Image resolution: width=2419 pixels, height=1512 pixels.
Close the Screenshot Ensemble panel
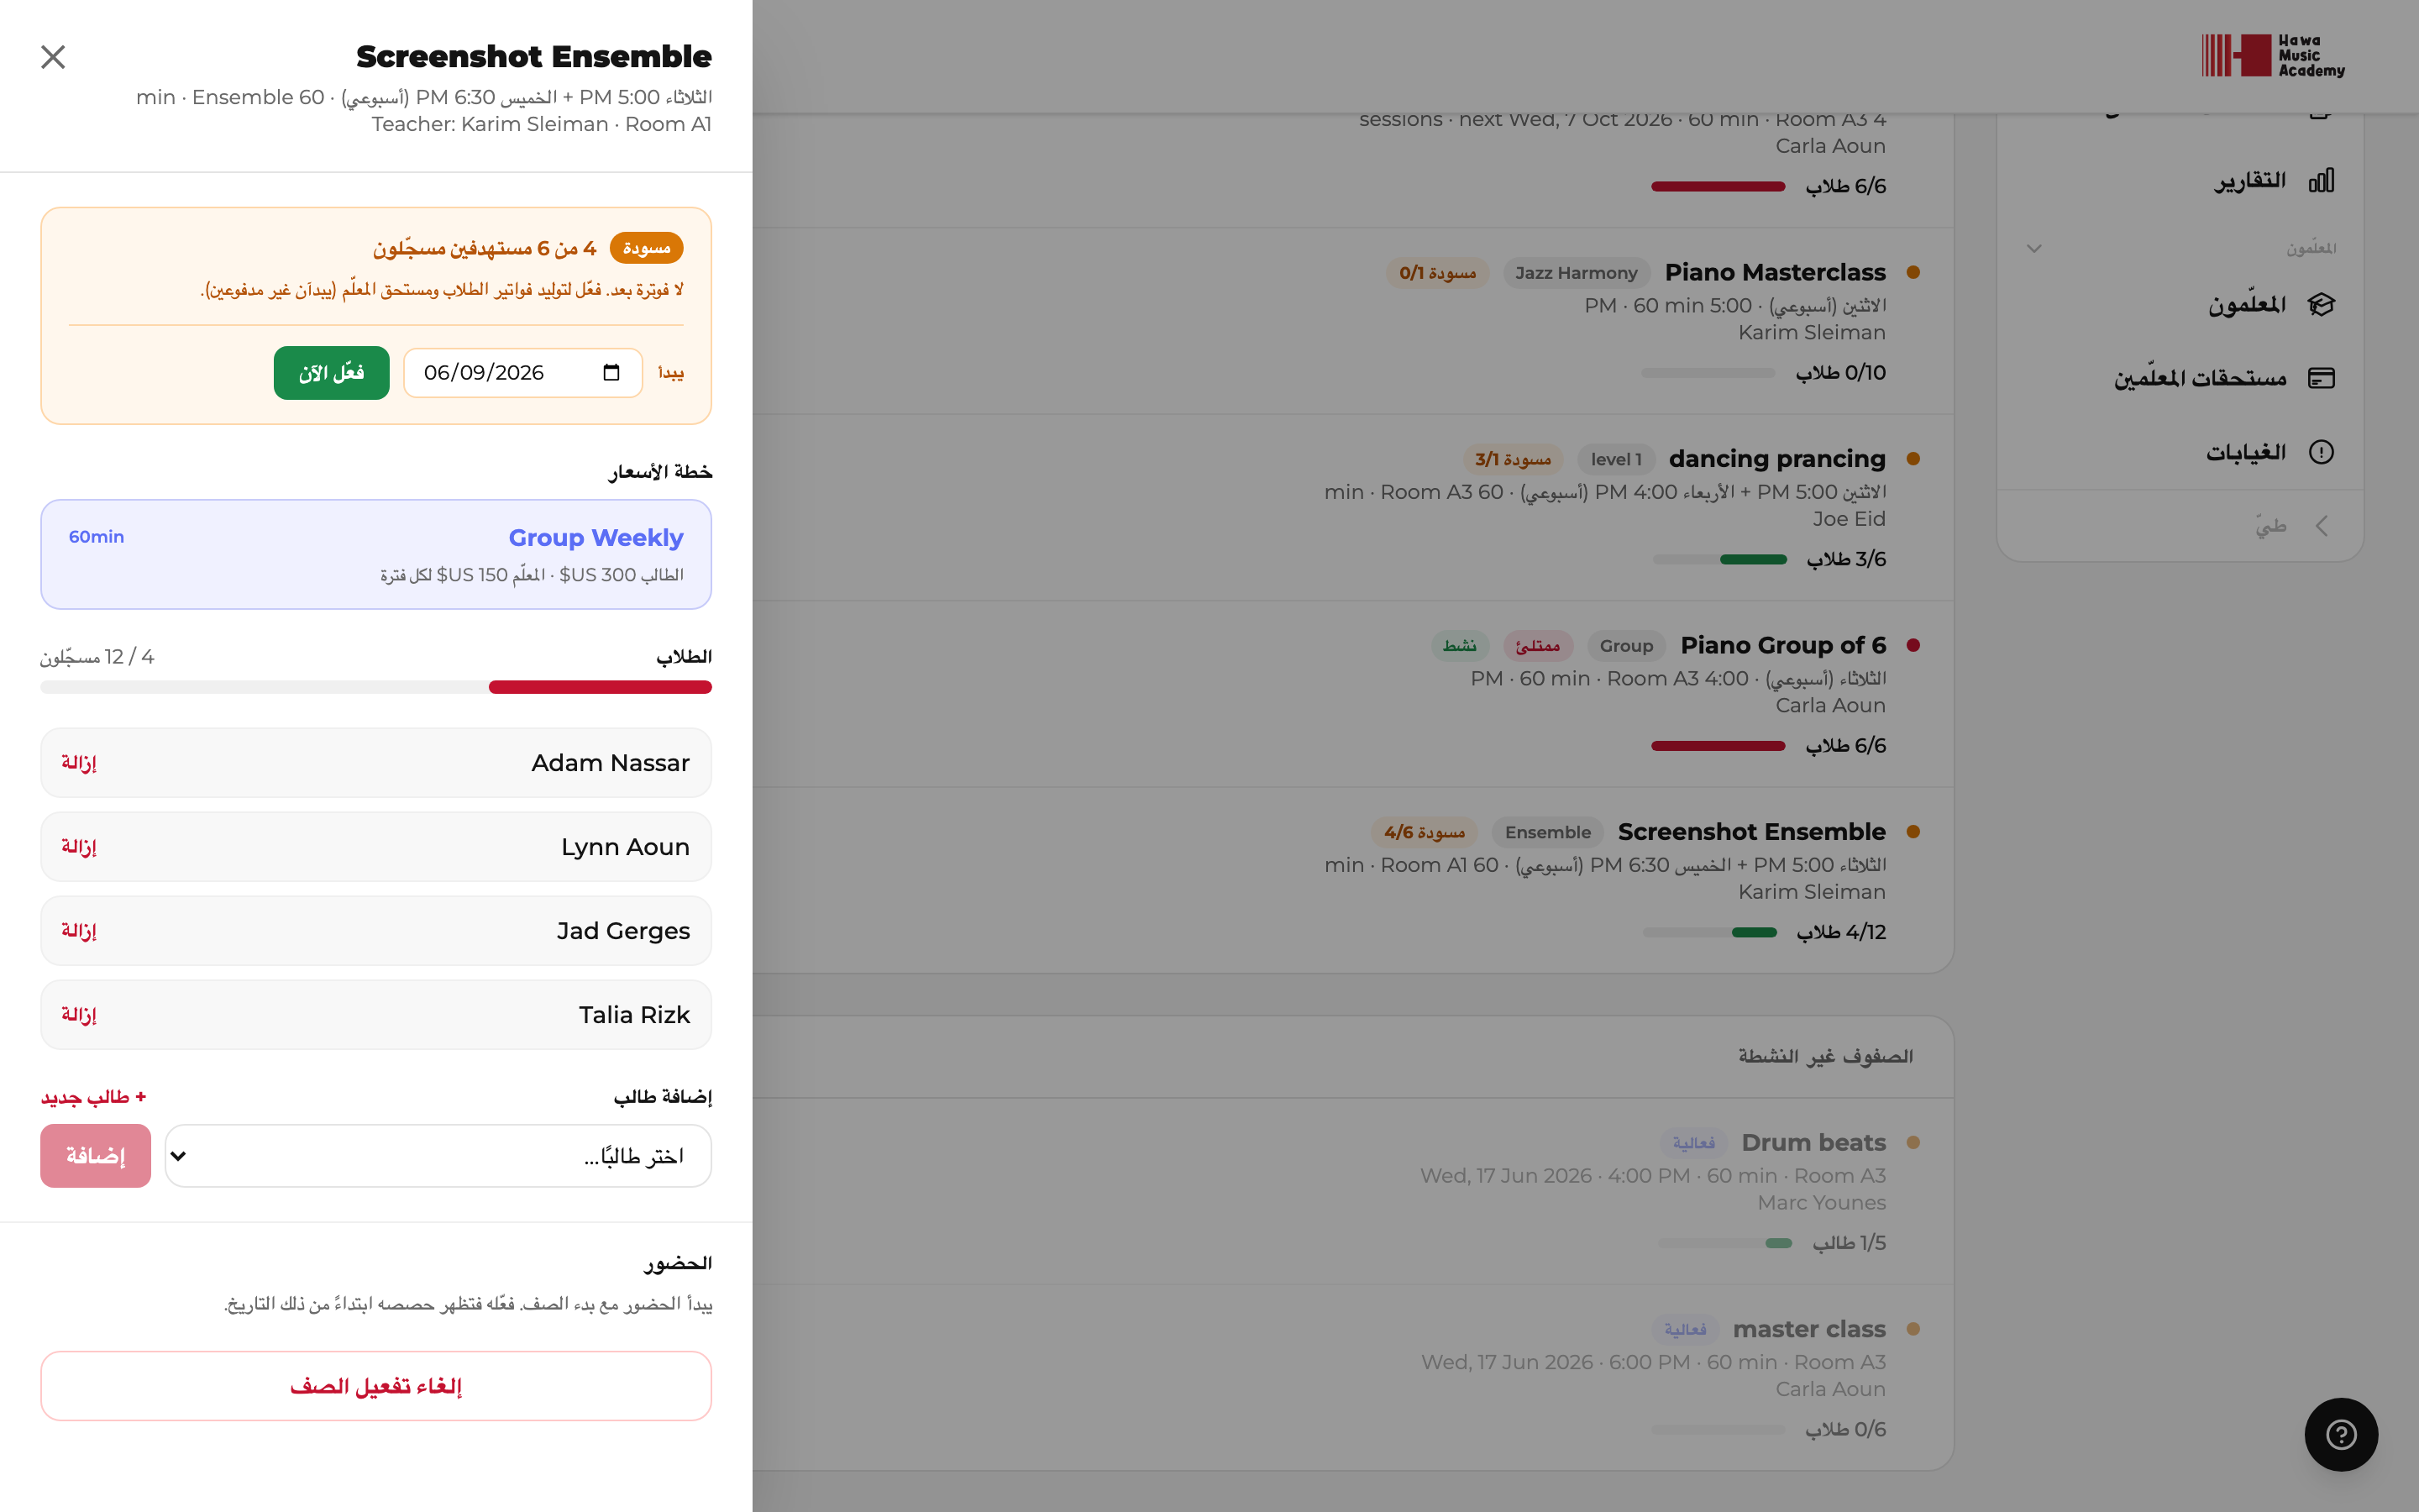tap(53, 57)
